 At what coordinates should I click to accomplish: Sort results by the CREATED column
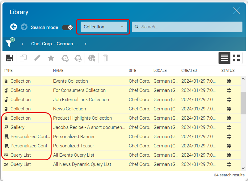(189, 70)
